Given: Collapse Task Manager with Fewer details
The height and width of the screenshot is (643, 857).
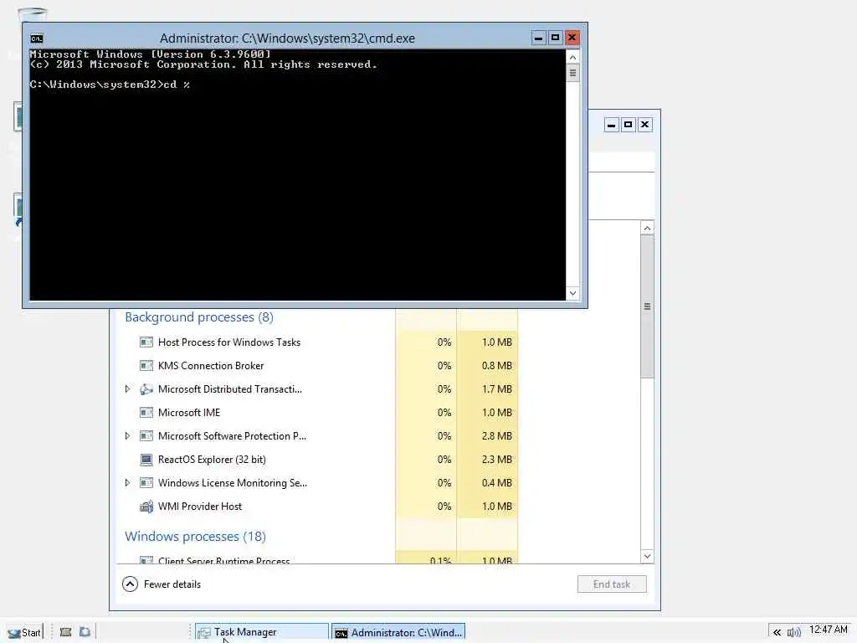Looking at the screenshot, I should (162, 584).
